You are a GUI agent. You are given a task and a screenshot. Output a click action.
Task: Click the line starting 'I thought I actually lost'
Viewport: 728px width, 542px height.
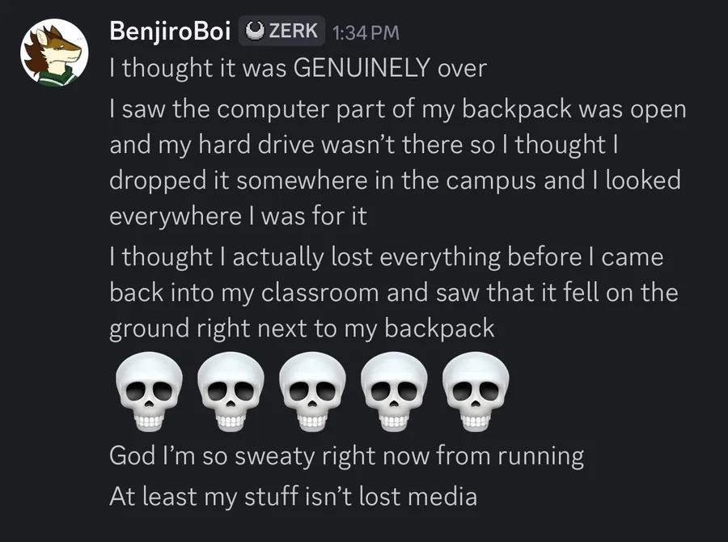pos(386,257)
